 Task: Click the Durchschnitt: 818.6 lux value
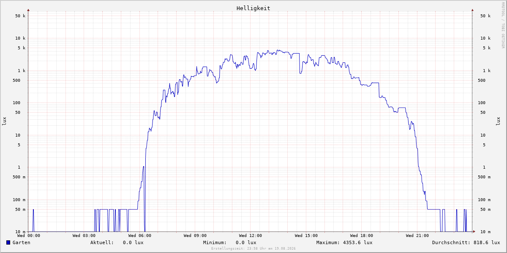click(x=466, y=242)
